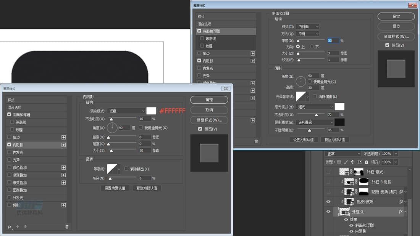
Task: Click the mask link icon on layer 外框-高光
Action: [351, 172]
